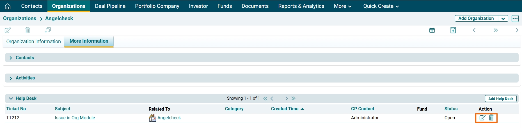Sort by Created Time column header

[285, 109]
